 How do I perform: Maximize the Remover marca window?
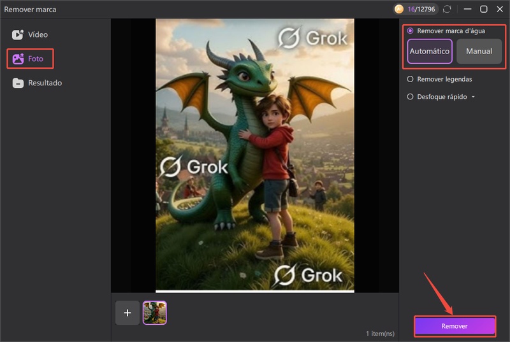[484, 9]
